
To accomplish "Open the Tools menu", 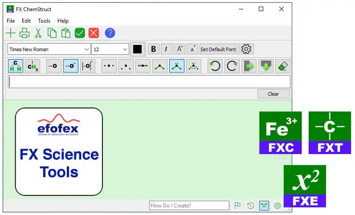I will [44, 21].
